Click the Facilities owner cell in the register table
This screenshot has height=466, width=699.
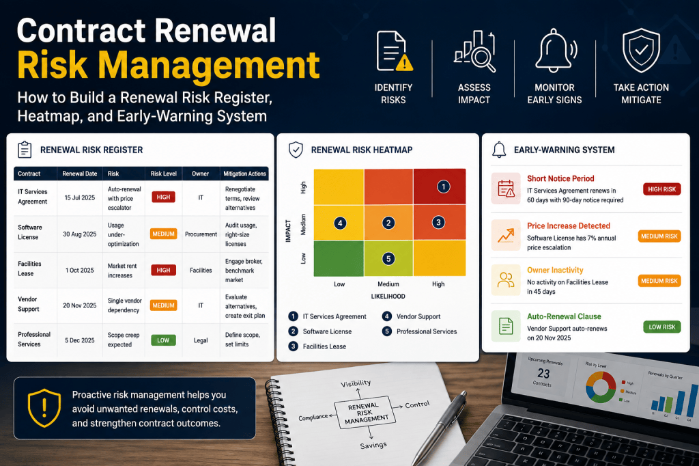201,270
